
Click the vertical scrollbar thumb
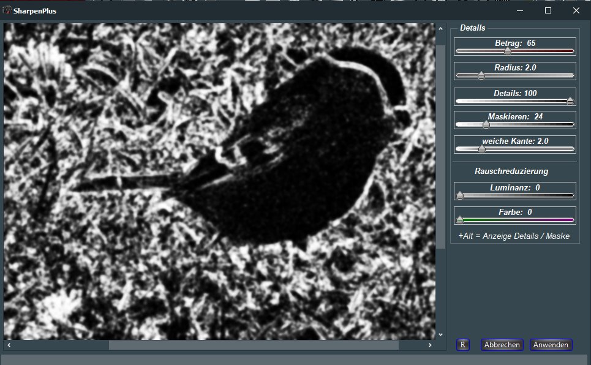point(440,147)
